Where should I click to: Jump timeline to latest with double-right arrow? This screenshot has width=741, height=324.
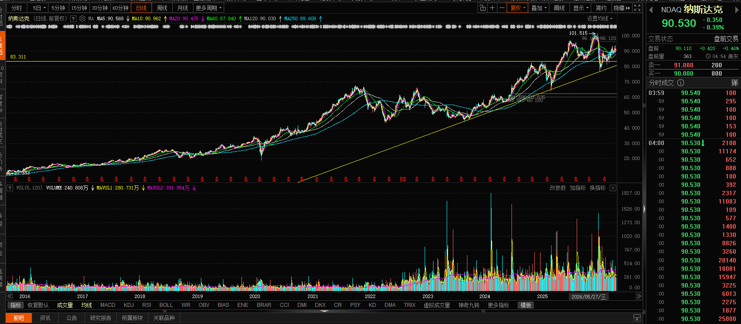(639, 296)
